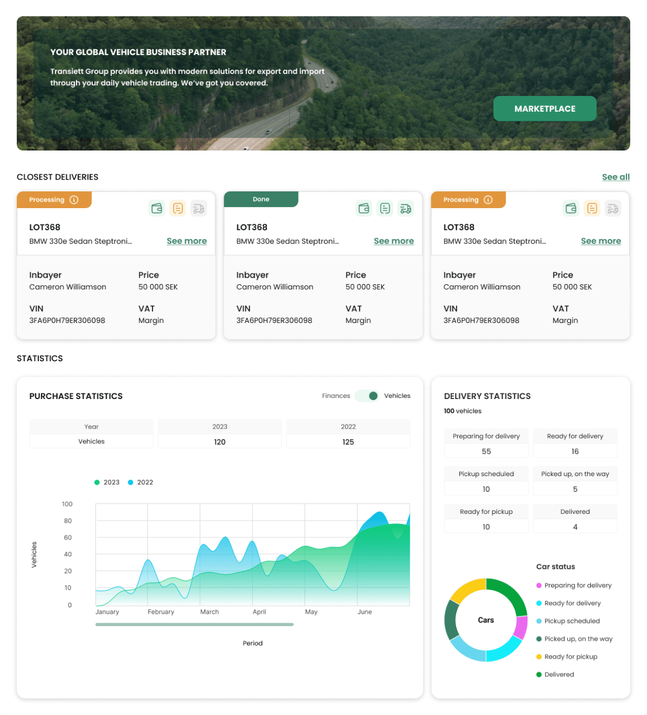Click the Delivered legend entry under Car status
The image size is (647, 715).
pyautogui.click(x=555, y=674)
